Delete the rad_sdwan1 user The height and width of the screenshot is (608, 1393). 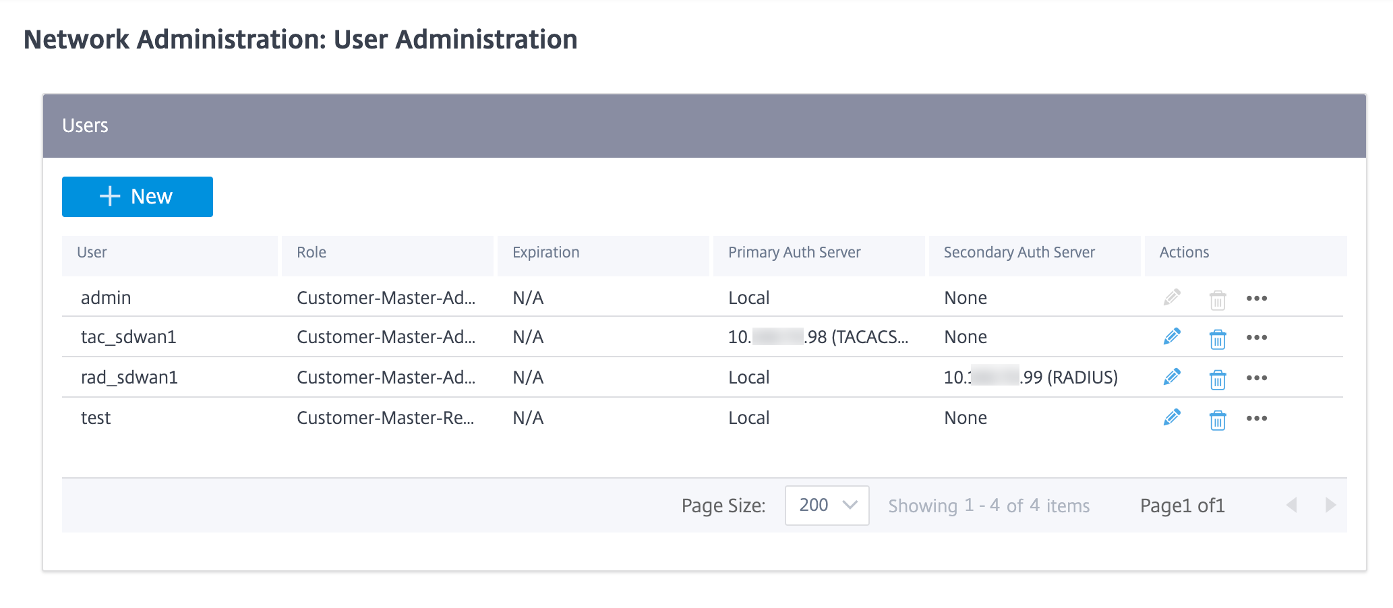(x=1218, y=379)
